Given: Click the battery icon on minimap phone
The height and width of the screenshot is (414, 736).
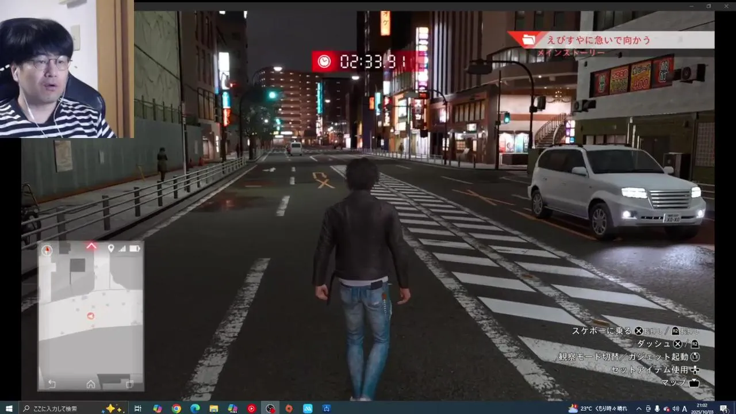Looking at the screenshot, I should point(135,248).
